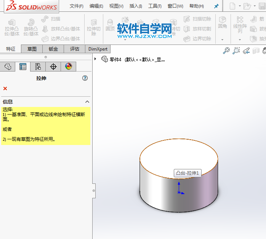Cancel the 拉伸 command with red X

point(5,88)
